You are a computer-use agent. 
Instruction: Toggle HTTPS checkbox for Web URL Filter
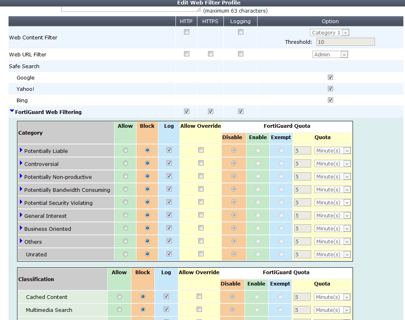tap(210, 54)
